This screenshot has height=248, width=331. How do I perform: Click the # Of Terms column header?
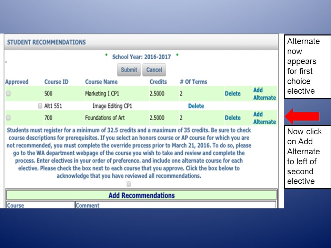click(x=193, y=82)
